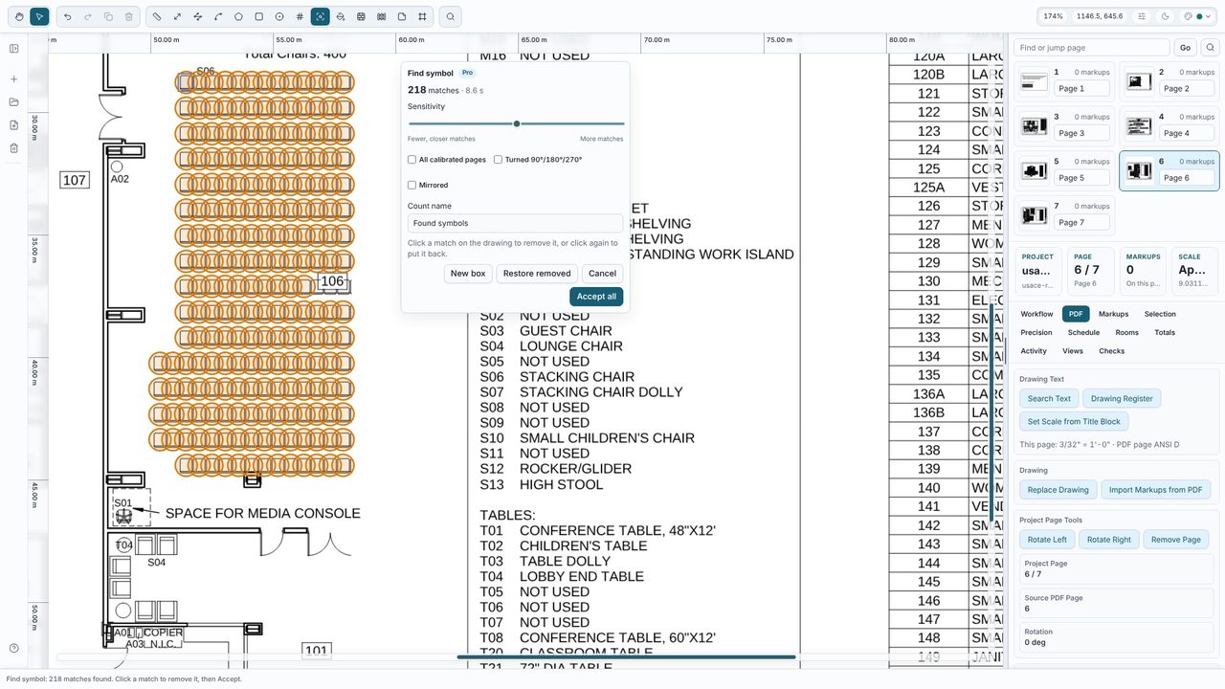Click the undo arrow icon
The width and height of the screenshot is (1225, 689).
(x=67, y=16)
